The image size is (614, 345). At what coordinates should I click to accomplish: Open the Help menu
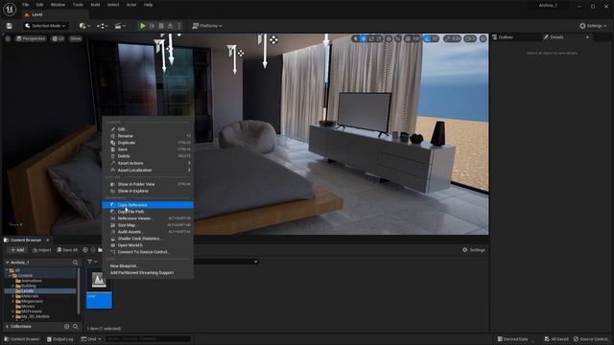(148, 5)
